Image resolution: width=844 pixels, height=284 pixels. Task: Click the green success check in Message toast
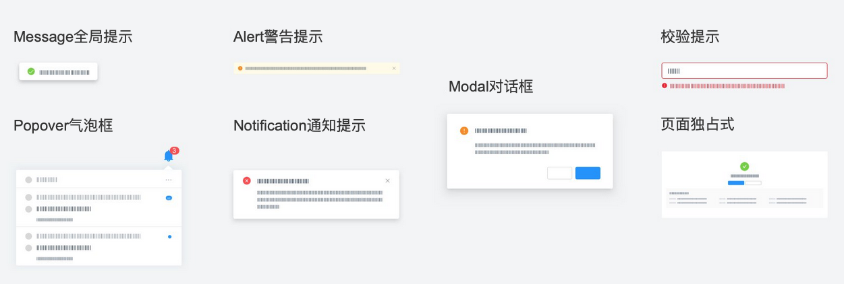pos(31,71)
